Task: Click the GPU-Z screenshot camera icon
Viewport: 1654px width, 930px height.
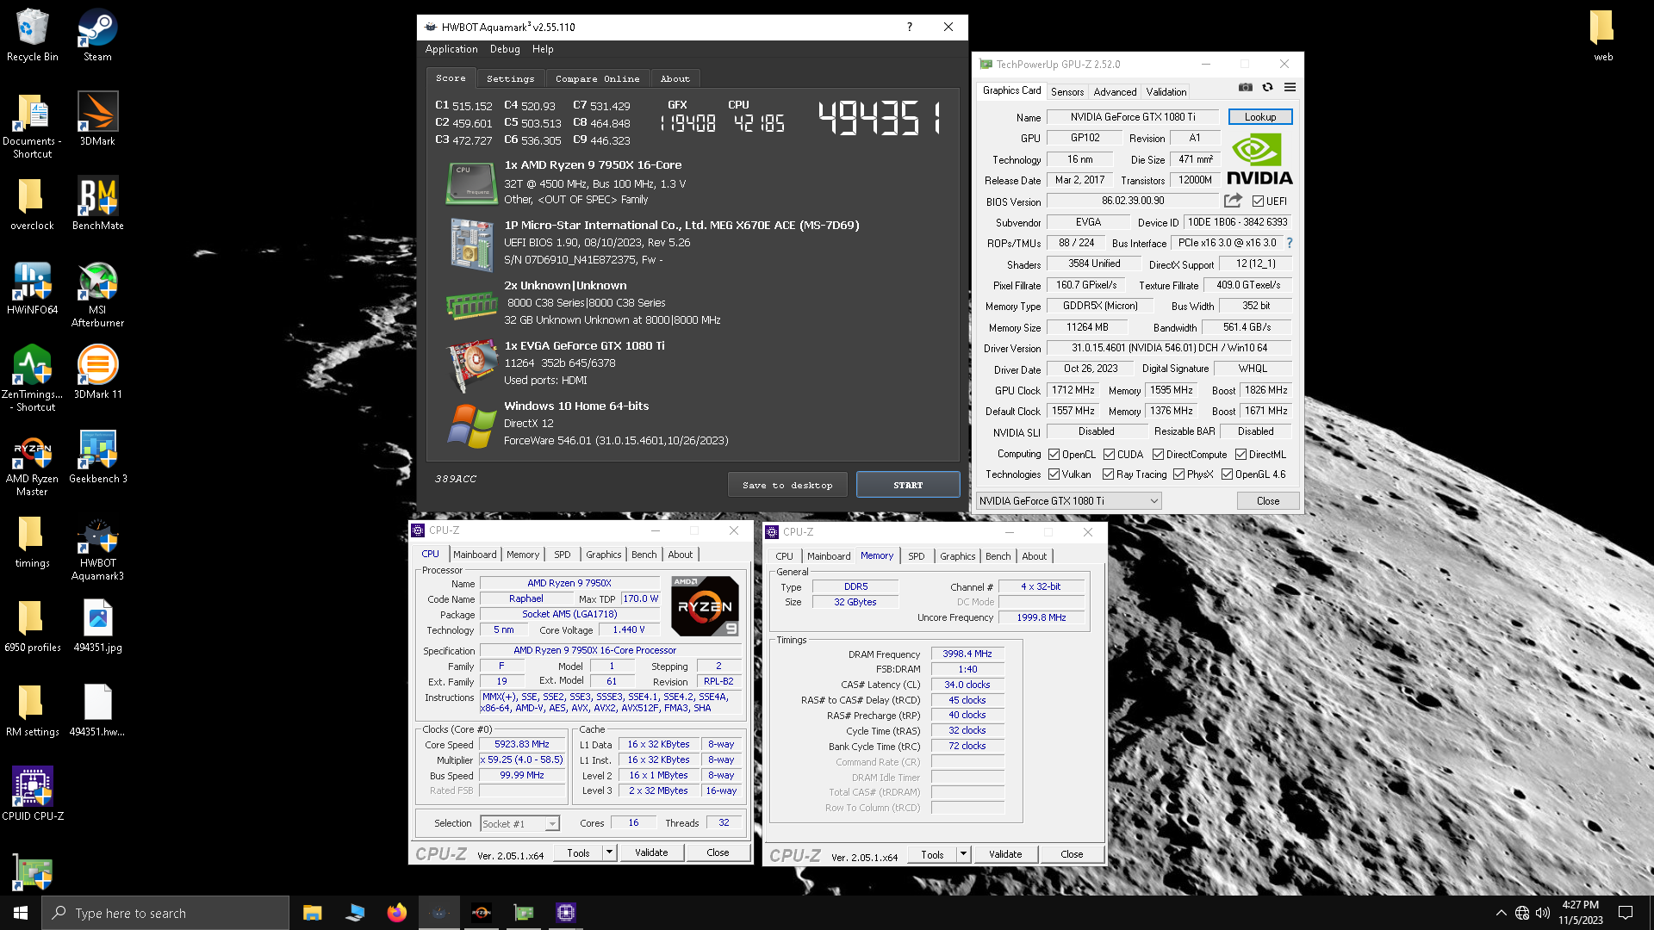Action: coord(1245,87)
